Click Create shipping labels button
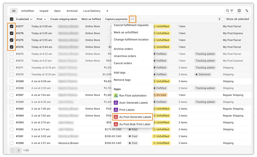The height and width of the screenshot is (157, 257). click(64, 19)
